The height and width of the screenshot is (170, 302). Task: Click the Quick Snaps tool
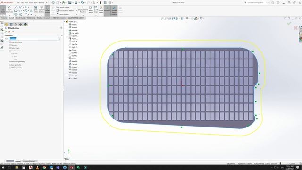pos(96,9)
